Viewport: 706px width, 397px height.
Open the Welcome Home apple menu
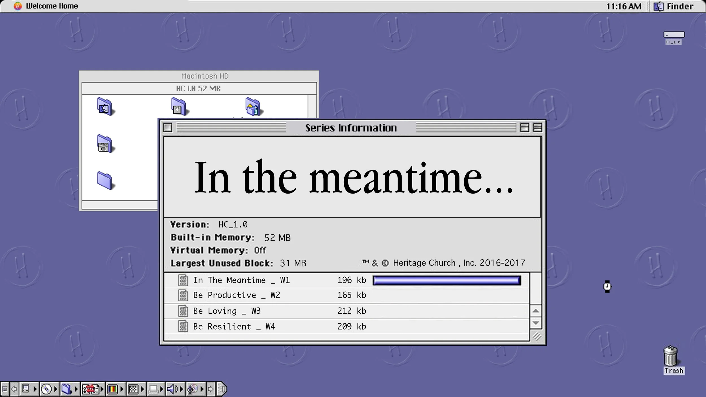tap(18, 6)
